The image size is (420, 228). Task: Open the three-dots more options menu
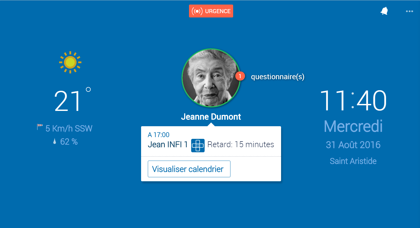pyautogui.click(x=409, y=11)
